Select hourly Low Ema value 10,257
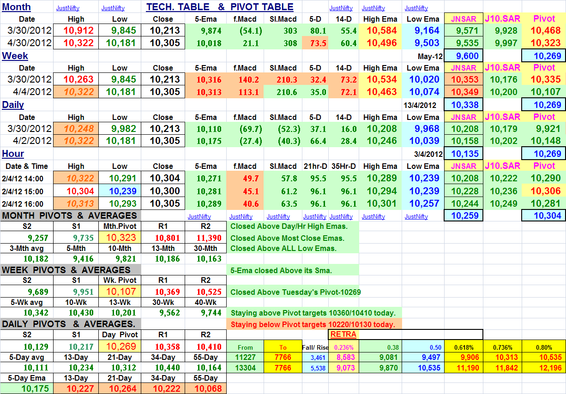This screenshot has height=394, width=566. tap(423, 203)
